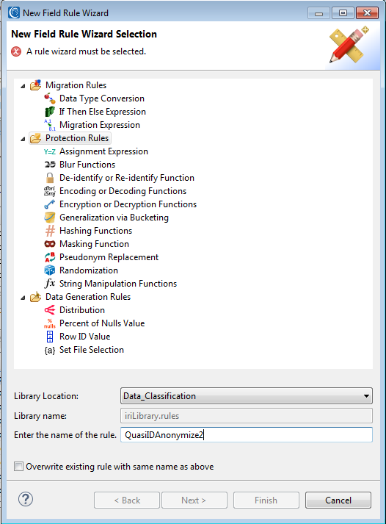Select Pseudonym Replacement in the tree
Image resolution: width=386 pixels, height=524 pixels.
click(x=109, y=257)
